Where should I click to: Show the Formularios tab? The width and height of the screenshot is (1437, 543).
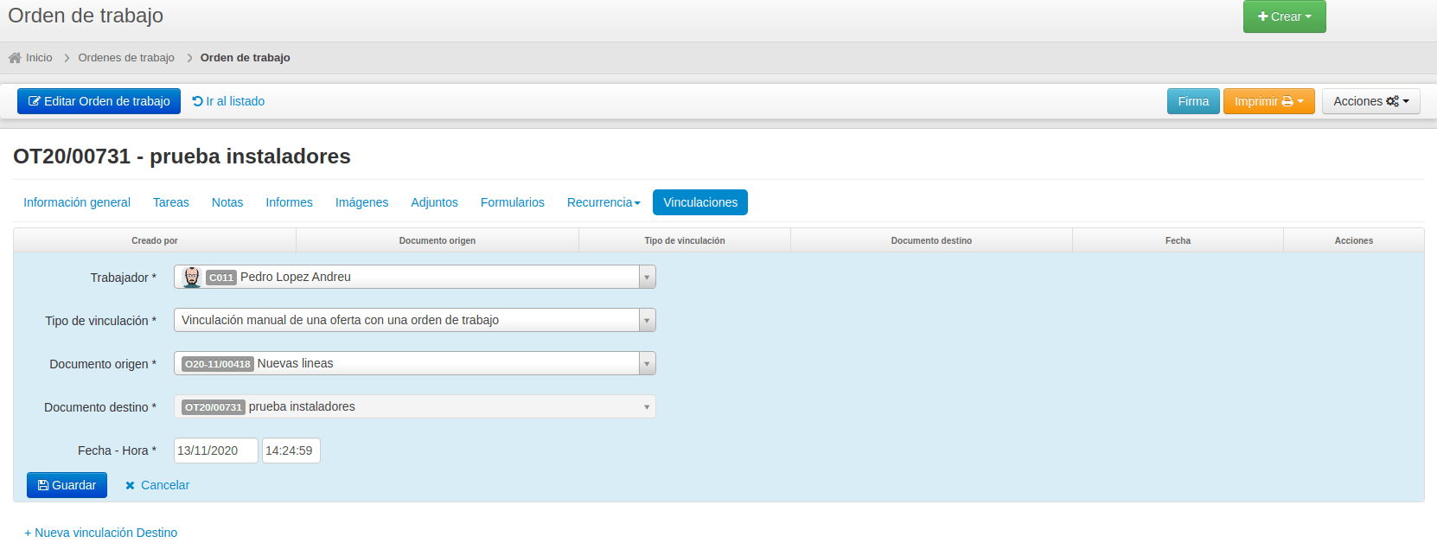pos(513,202)
